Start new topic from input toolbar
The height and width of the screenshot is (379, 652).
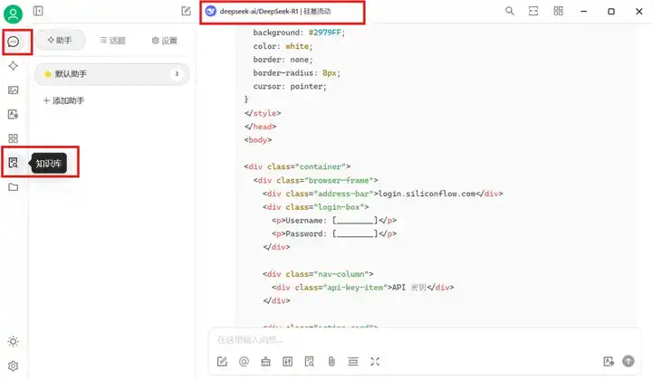[222, 362]
